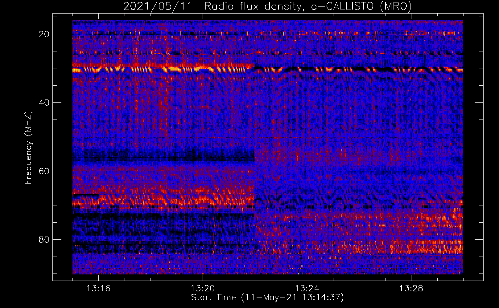Click the 20 MHz frequency tick label
499x308 pixels.
coord(44,34)
